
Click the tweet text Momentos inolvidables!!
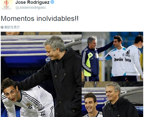[x=40, y=18]
